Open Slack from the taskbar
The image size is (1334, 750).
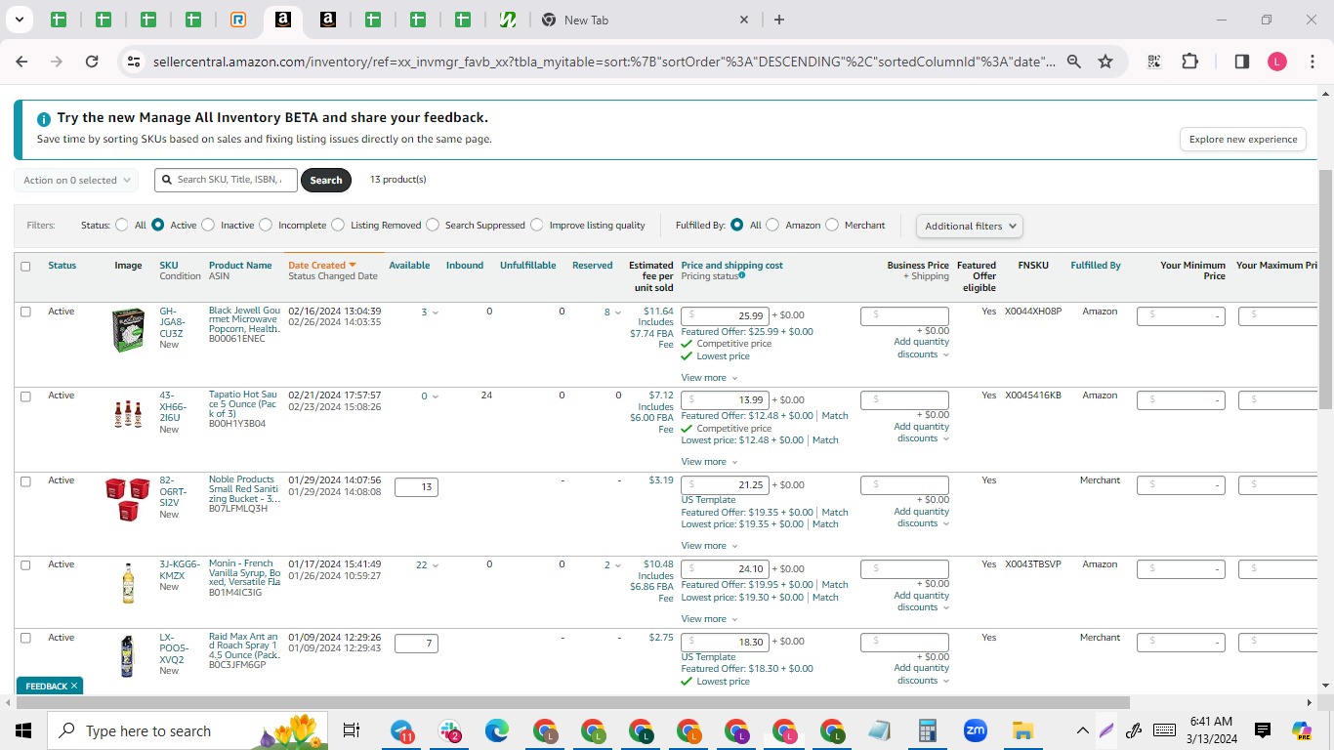[450, 730]
